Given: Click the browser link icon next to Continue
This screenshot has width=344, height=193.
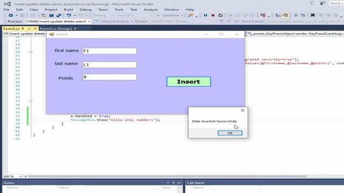Looking at the screenshot, I should (x=190, y=16).
